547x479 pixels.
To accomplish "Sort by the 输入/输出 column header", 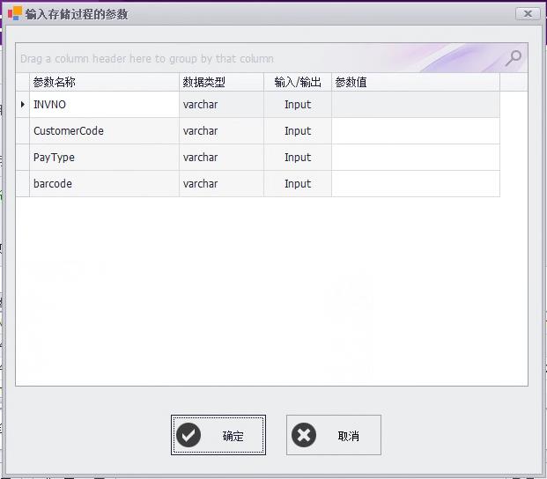I will 298,82.
